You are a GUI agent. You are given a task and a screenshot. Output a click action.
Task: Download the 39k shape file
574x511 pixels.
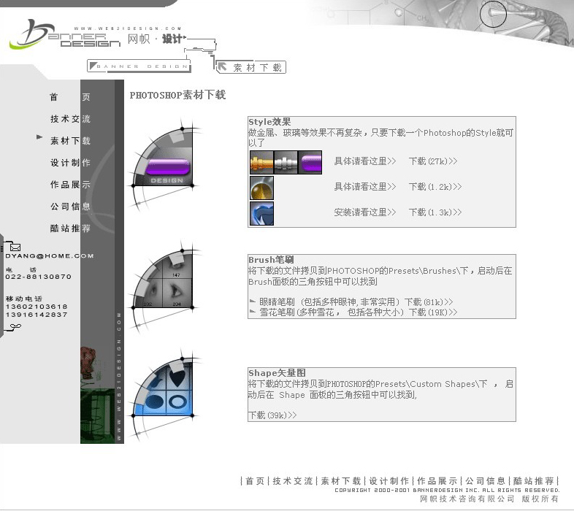click(272, 415)
